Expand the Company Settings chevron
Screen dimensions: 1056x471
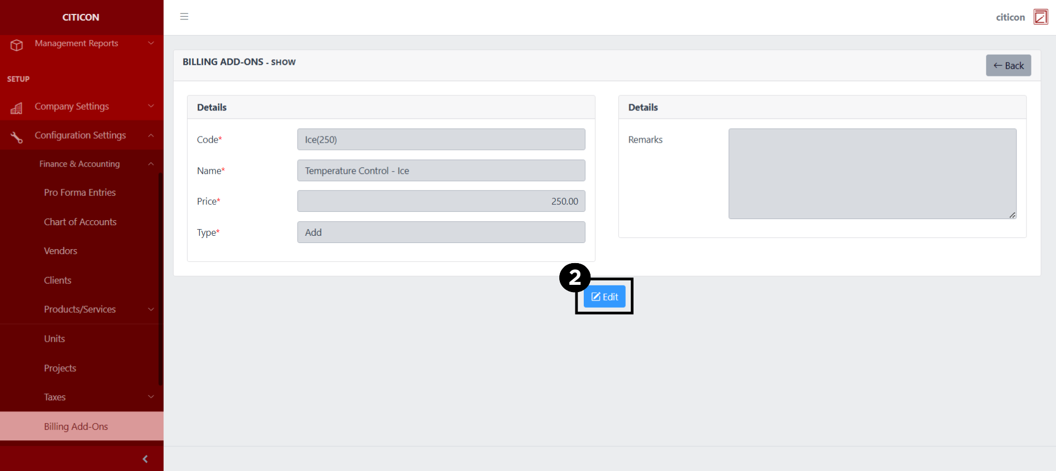(151, 106)
